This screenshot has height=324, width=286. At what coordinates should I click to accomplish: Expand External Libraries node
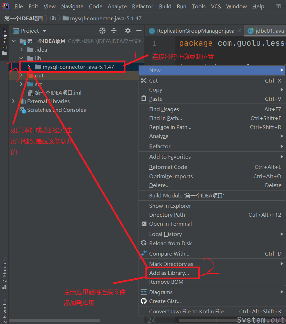[14, 101]
